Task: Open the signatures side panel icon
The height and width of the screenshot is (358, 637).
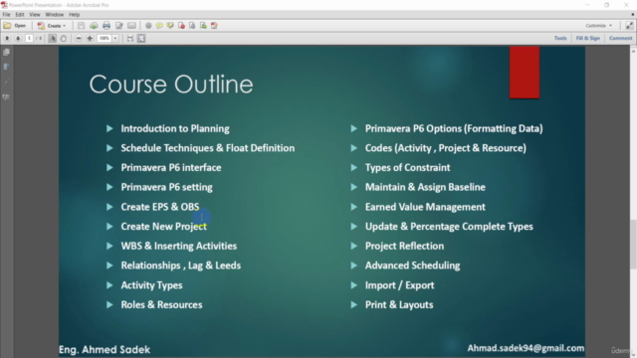Action: 6,97
